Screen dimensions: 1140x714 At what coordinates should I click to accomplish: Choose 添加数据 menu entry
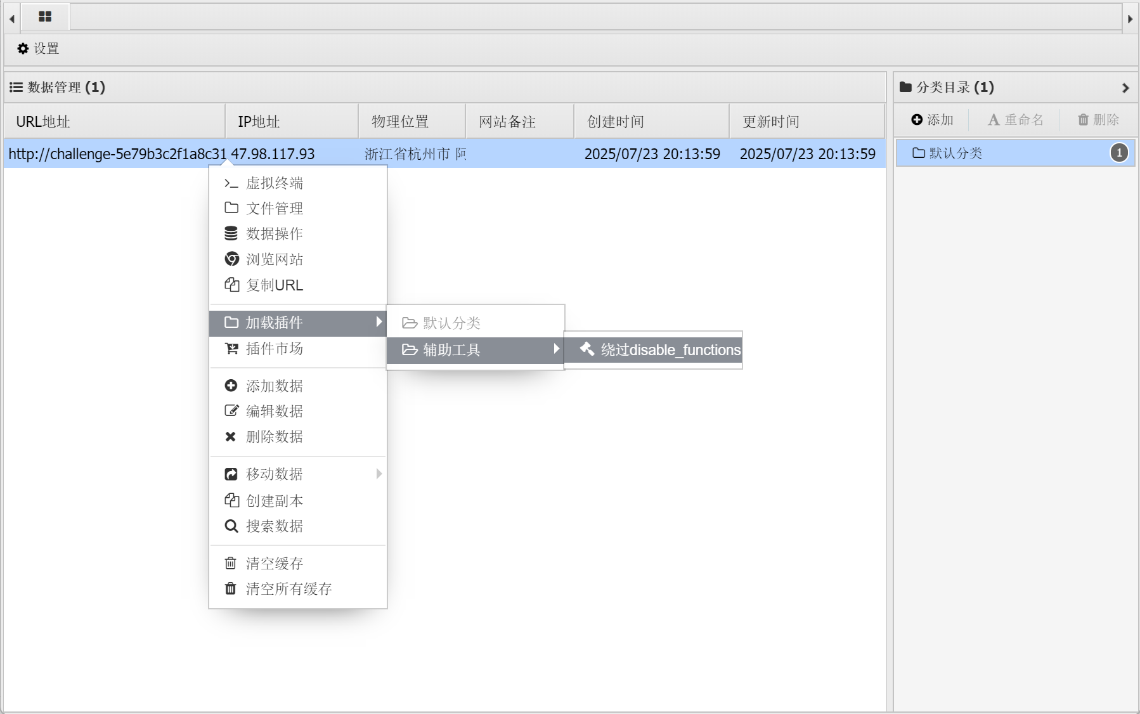click(x=298, y=386)
